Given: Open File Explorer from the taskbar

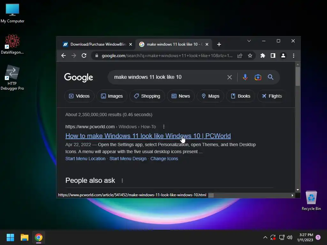Looking at the screenshot, I should click(x=24, y=237).
